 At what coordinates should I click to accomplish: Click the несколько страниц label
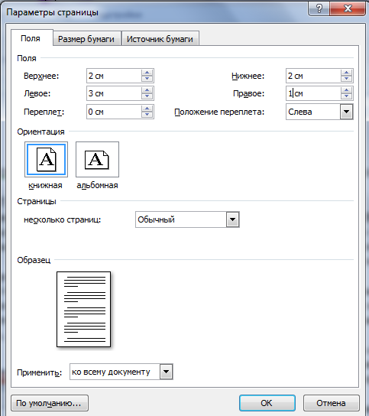[63, 219]
